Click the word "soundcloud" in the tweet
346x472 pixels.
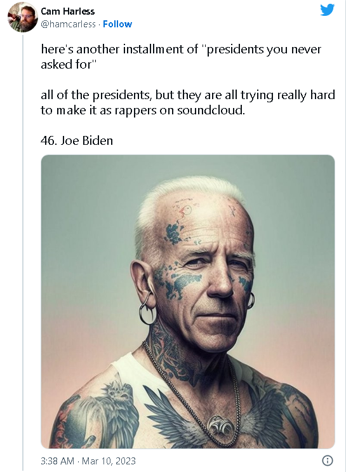[x=211, y=110]
